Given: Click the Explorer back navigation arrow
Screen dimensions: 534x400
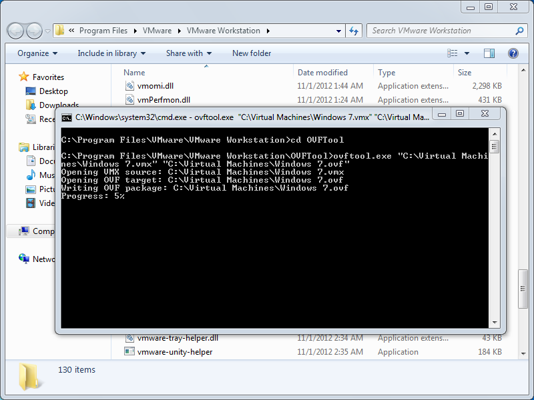Looking at the screenshot, I should [16, 31].
